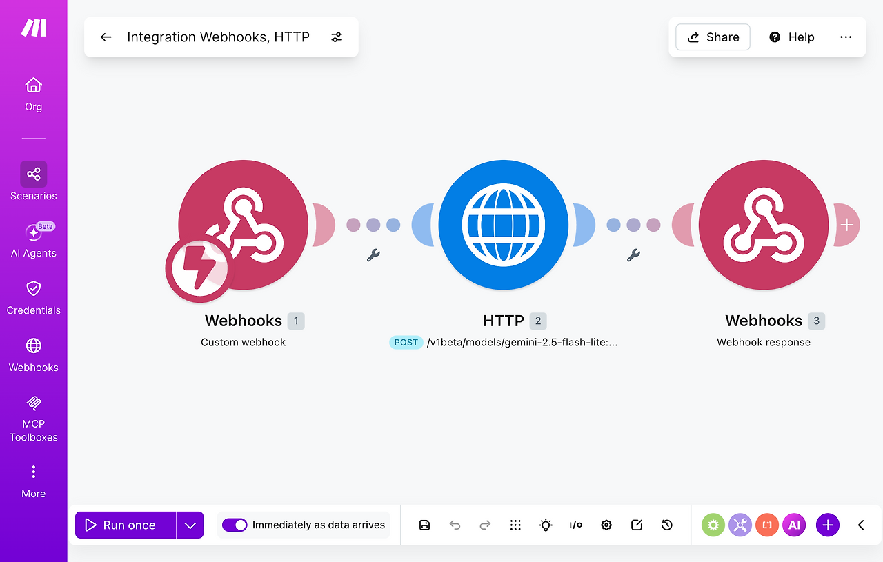This screenshot has width=883, height=562.
Task: Click the HTTP module title
Action: point(504,321)
